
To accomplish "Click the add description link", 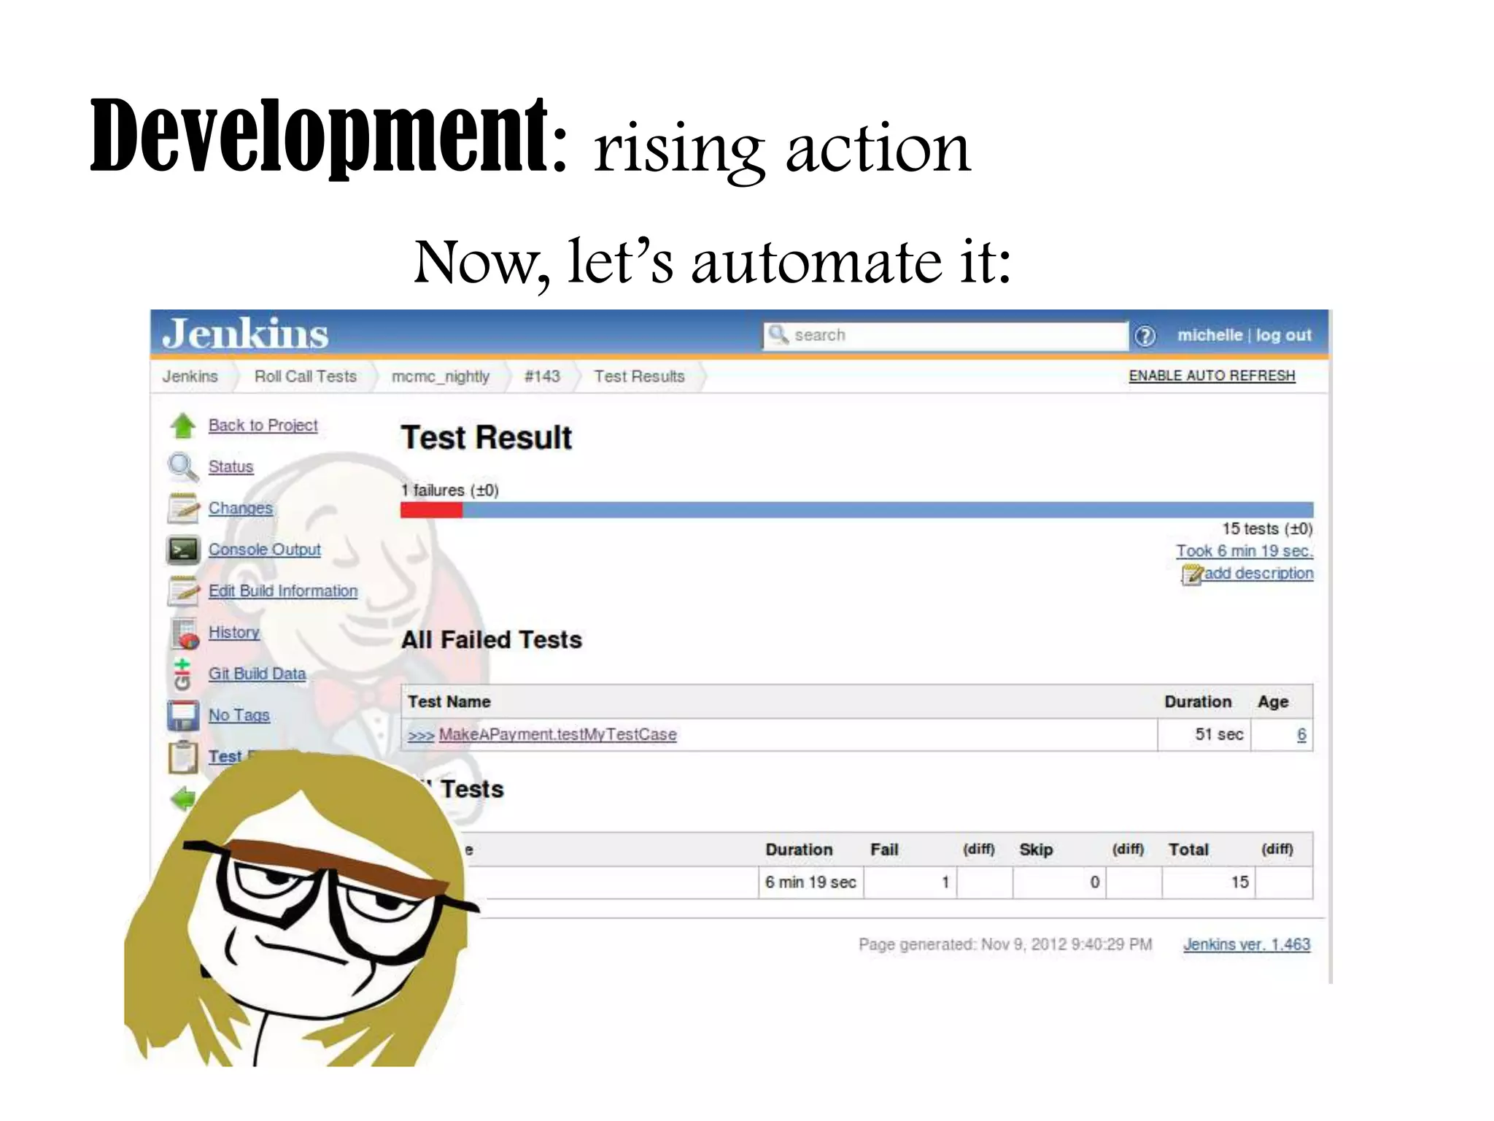I will pos(1258,574).
